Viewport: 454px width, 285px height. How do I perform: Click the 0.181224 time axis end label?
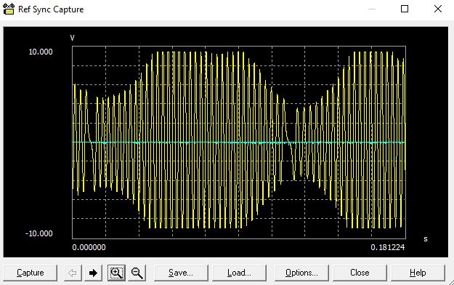388,247
